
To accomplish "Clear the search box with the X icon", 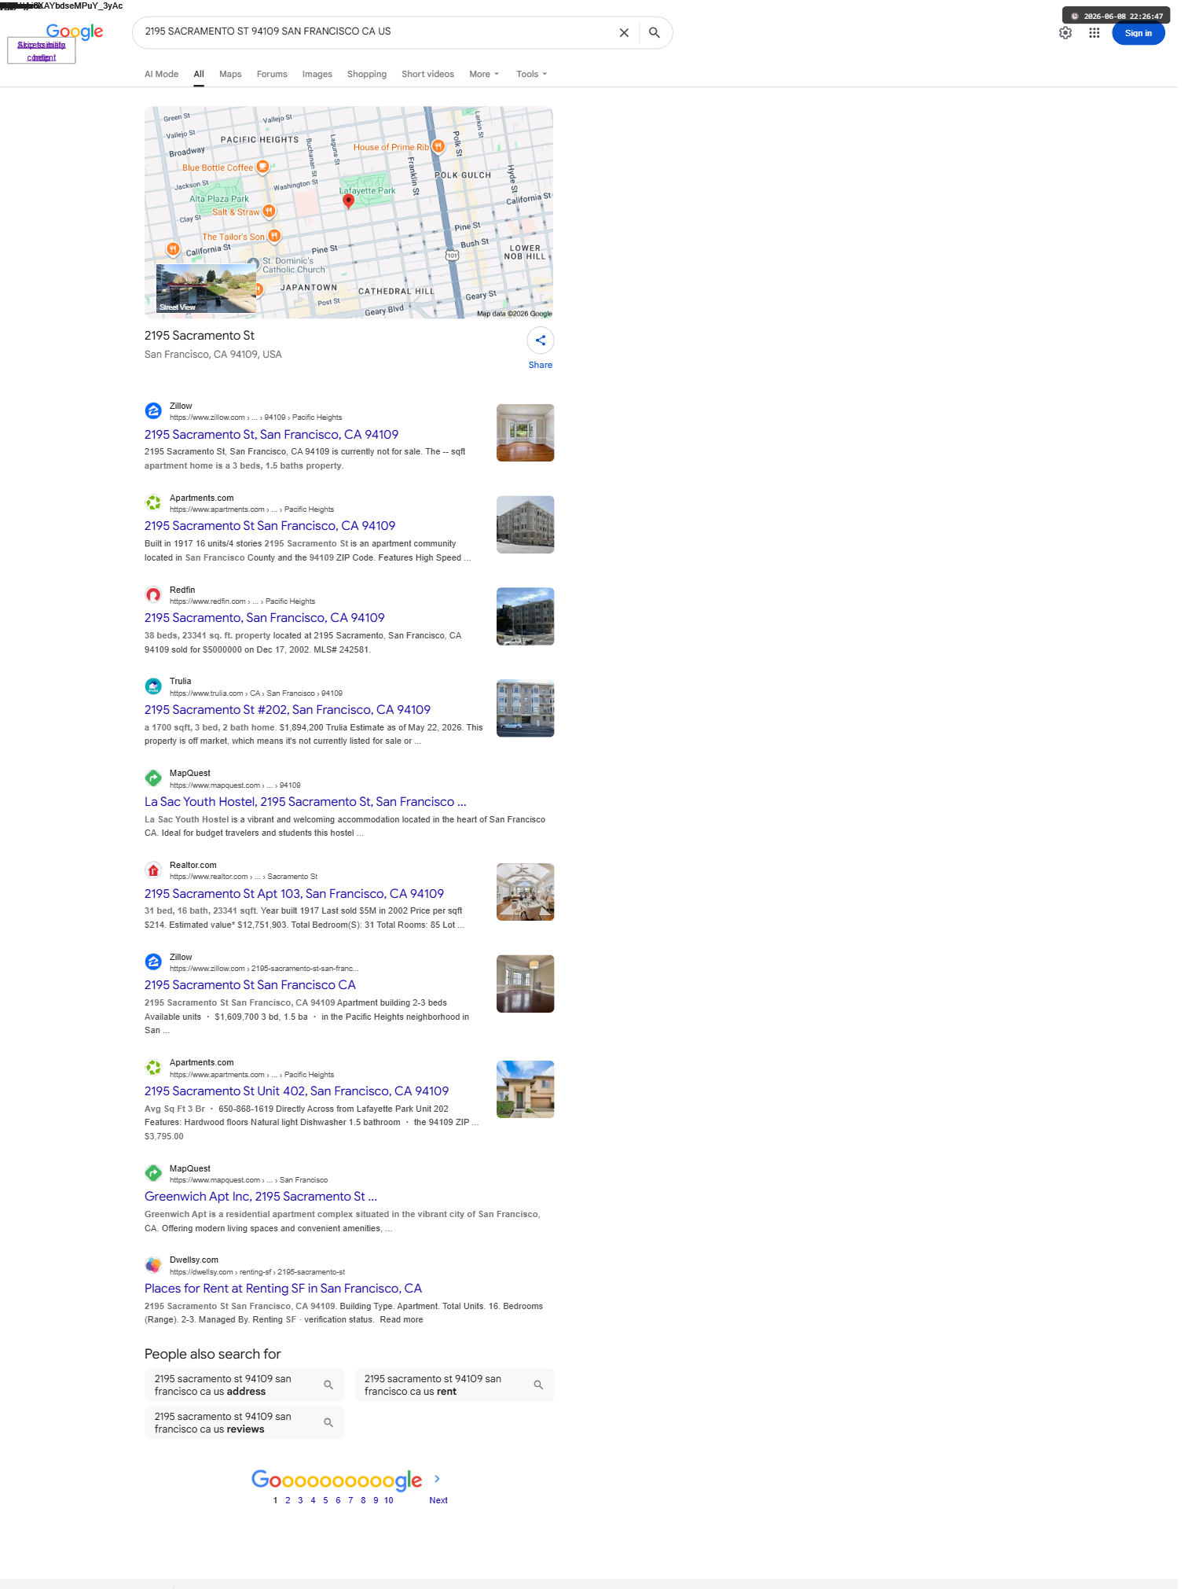I will point(624,33).
